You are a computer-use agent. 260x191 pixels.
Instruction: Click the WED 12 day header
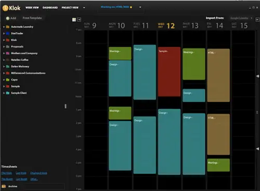[166, 26]
